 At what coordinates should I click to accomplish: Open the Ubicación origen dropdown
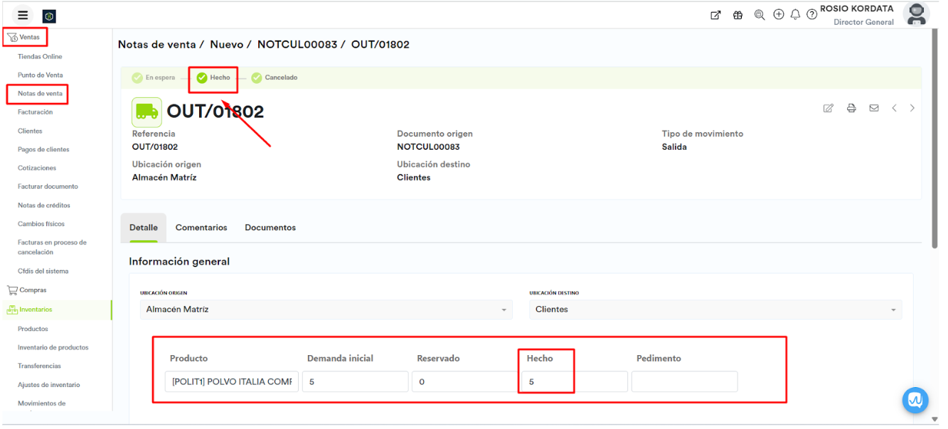coord(325,310)
